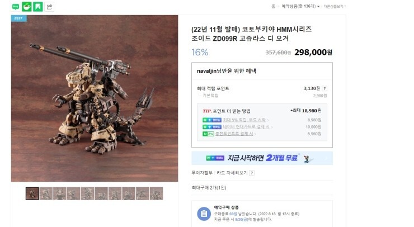Screen dimensions: 414x227
Task: Open the share arrow icon
Action: [x=49, y=7]
